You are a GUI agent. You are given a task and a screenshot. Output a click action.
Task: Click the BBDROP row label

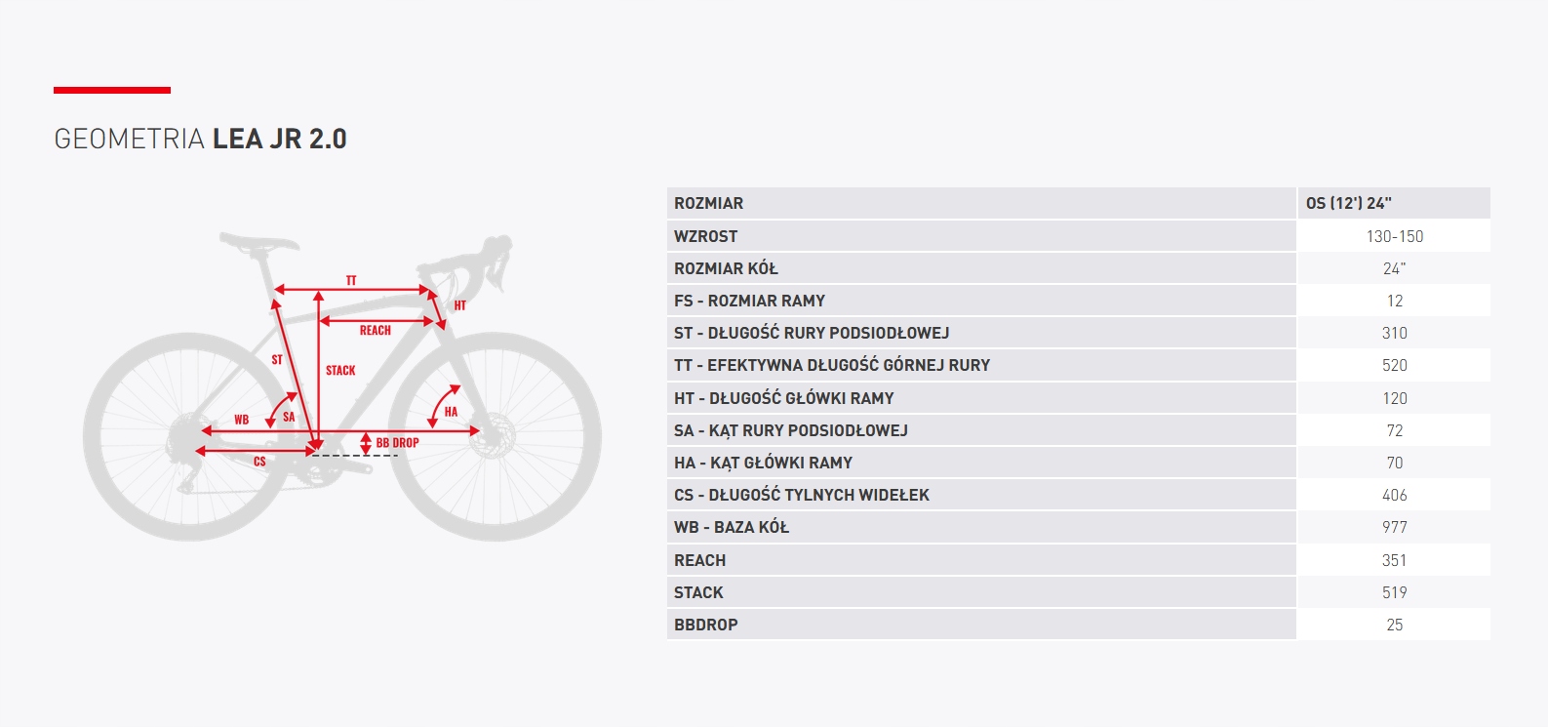[x=706, y=625]
